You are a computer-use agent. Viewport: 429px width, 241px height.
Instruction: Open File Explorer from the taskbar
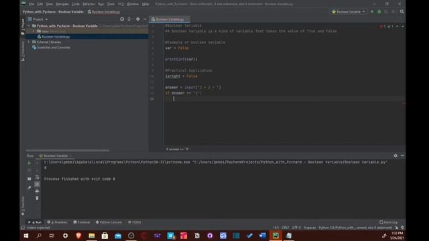coord(92,236)
